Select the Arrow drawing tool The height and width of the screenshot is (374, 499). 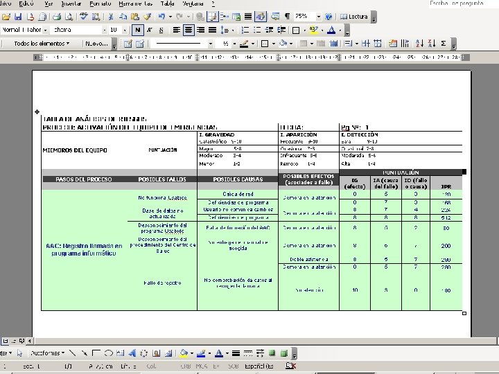pos(85,353)
